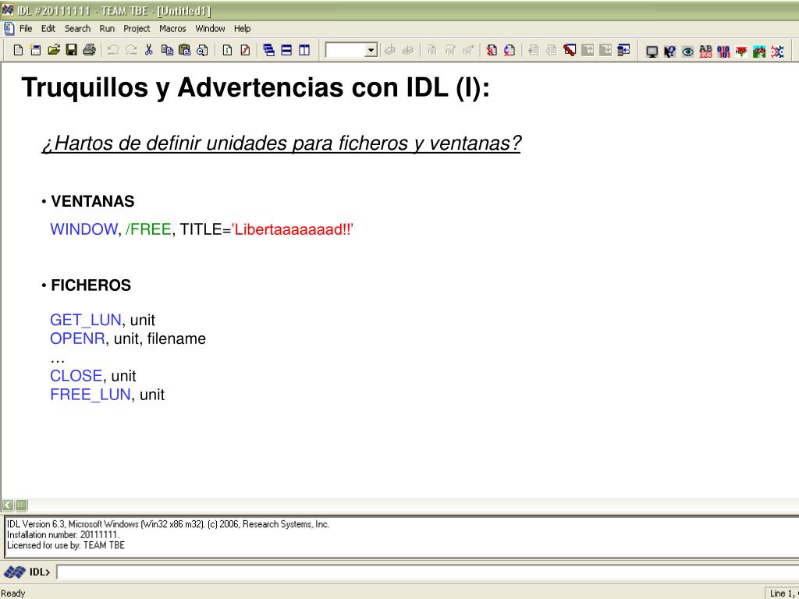Click the 010 101 binary import icon
This screenshot has height=599, width=799.
(723, 51)
